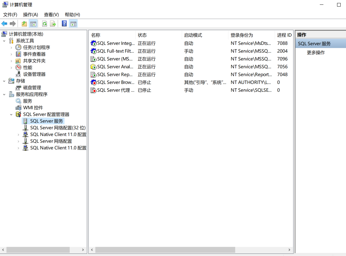Click right arrow of services list scrollbar
This screenshot has width=346, height=256.
click(x=289, y=249)
